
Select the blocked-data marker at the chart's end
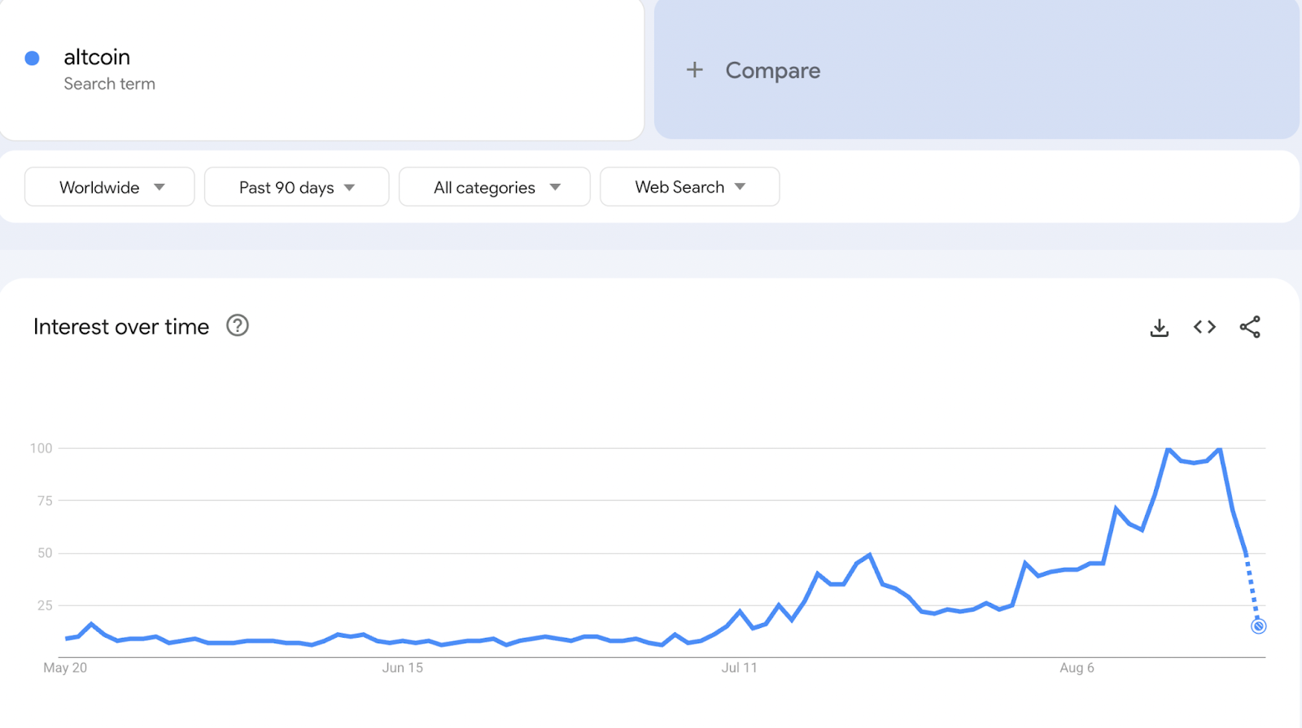click(1258, 626)
